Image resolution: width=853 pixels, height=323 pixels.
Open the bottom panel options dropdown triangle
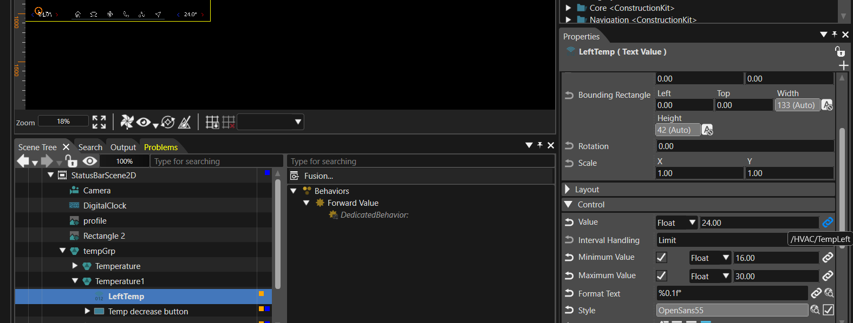[x=529, y=145]
